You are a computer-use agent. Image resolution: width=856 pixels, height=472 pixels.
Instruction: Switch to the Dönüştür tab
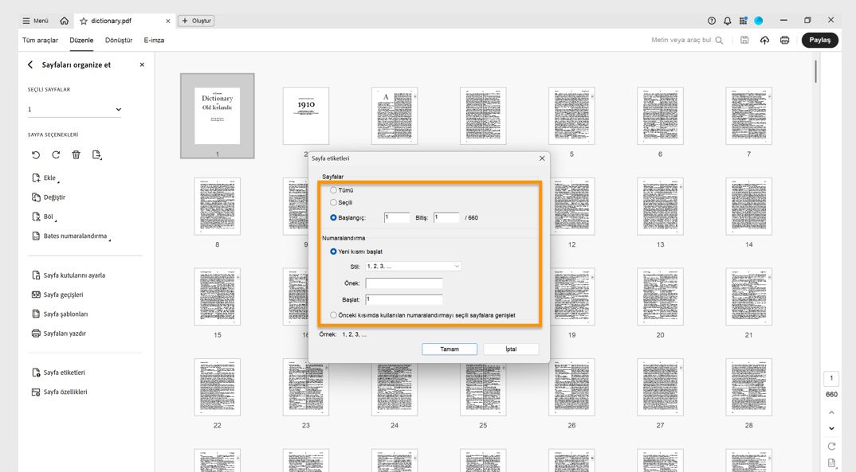(x=119, y=41)
